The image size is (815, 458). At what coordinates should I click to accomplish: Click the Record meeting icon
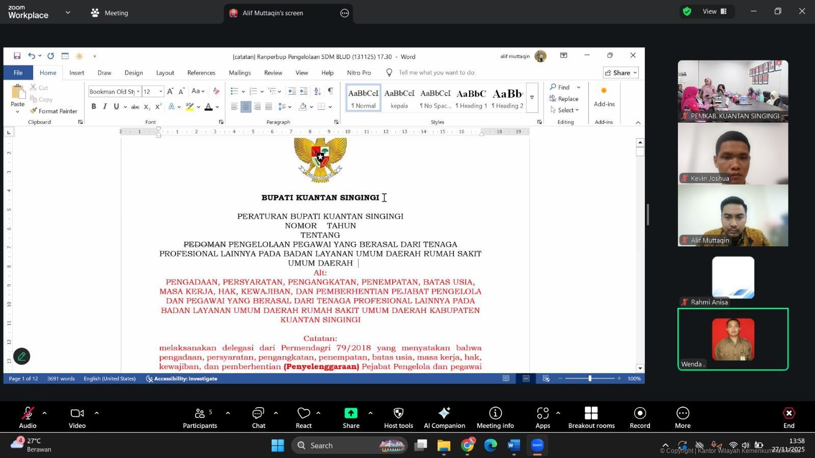(x=640, y=413)
